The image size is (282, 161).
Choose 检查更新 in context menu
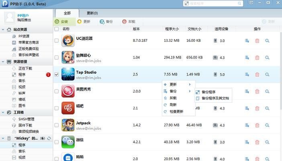(x=176, y=111)
